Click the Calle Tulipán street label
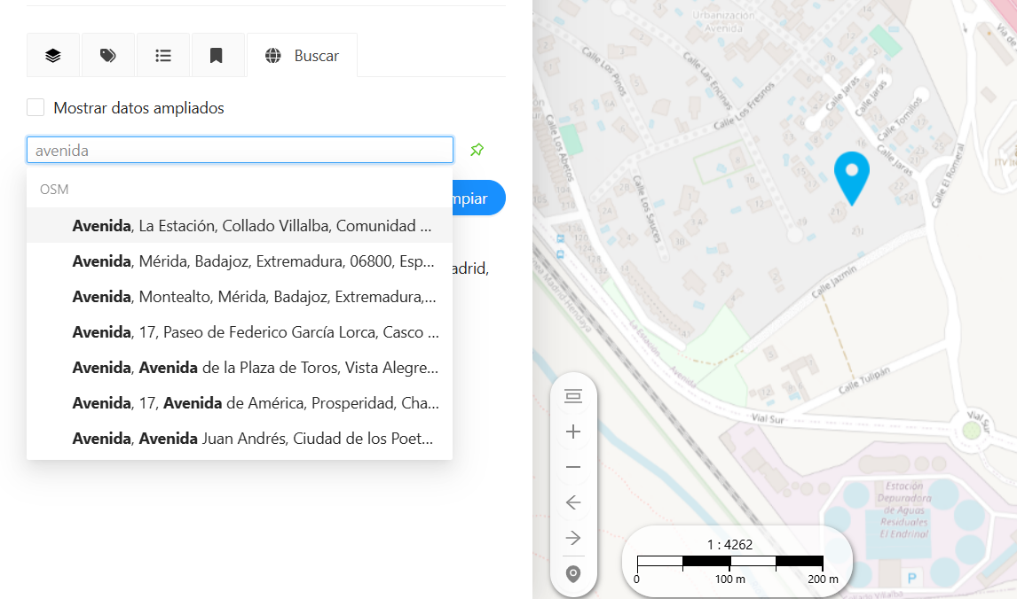This screenshot has height=599, width=1017. point(864,379)
